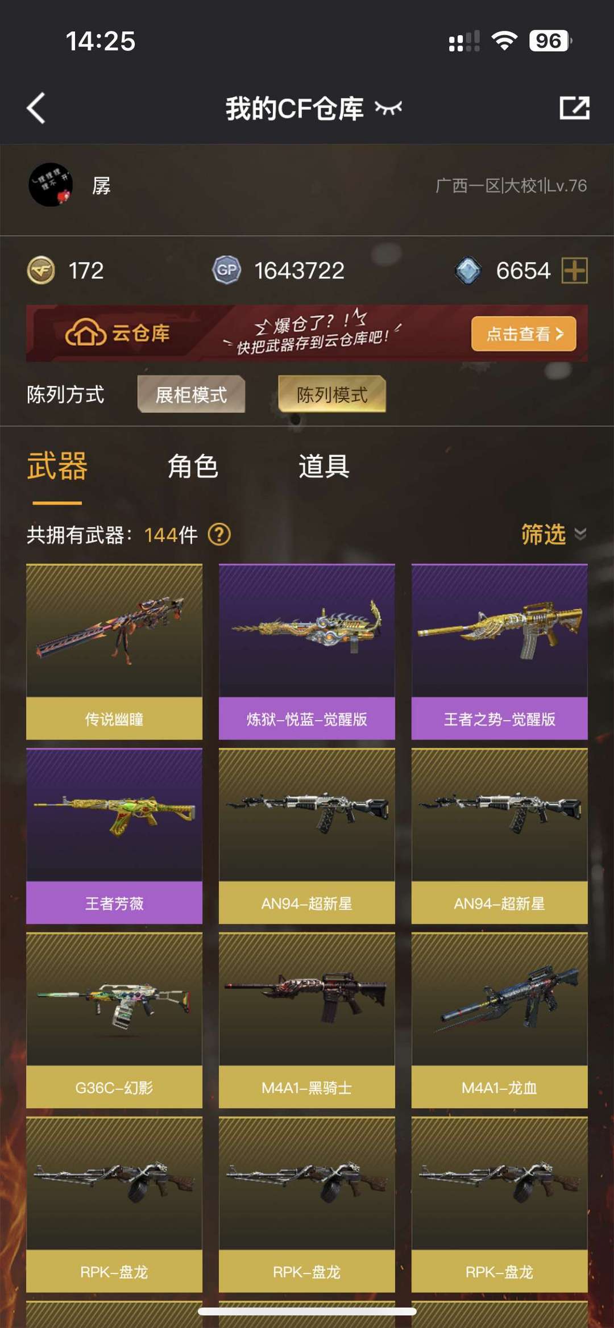This screenshot has height=1328, width=614.
Task: Click the 筛选 double-chevron arrow
Action: coord(580,534)
